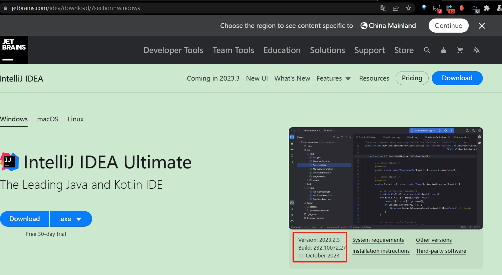This screenshot has width=502, height=275.
Task: Switch to the macOS tab
Action: [48, 119]
